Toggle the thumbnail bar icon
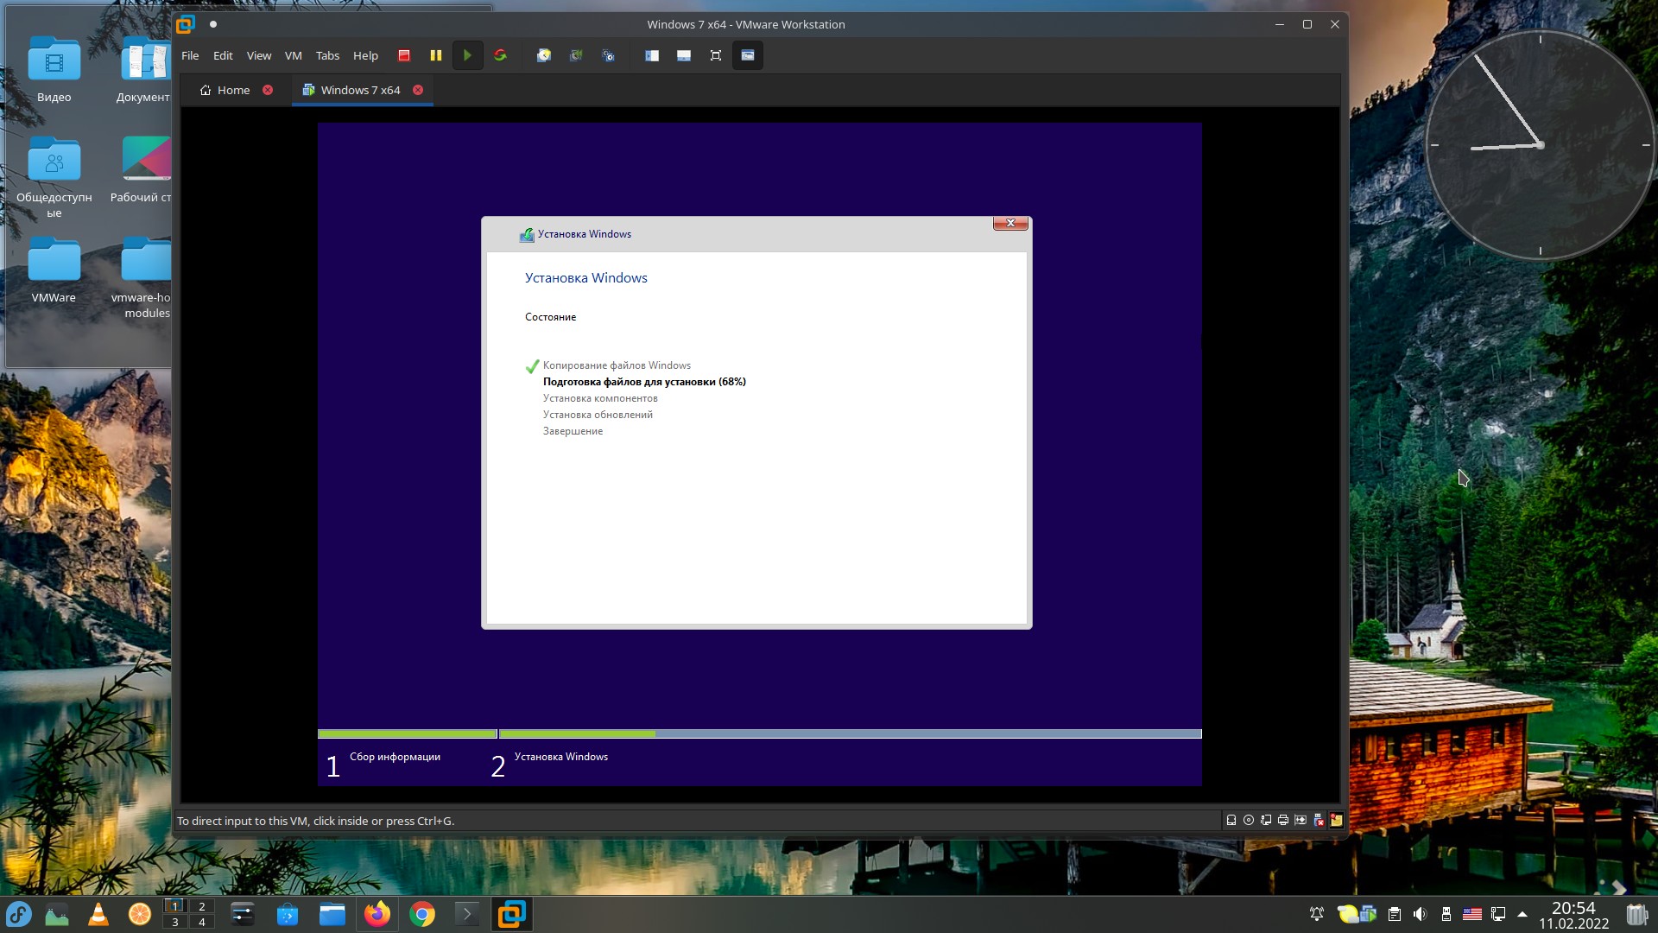1658x933 pixels. [x=684, y=55]
